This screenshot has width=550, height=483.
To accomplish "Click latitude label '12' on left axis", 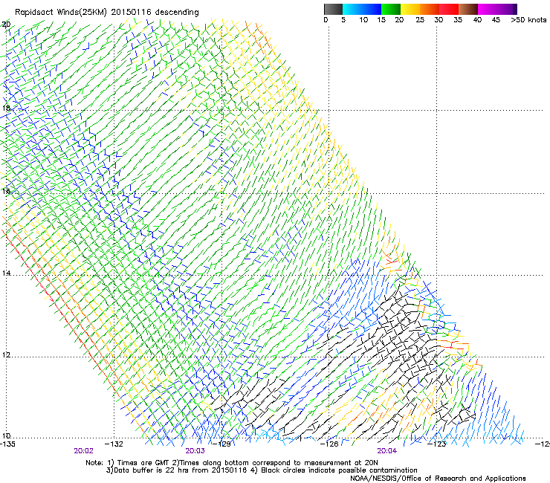I will click(x=6, y=355).
